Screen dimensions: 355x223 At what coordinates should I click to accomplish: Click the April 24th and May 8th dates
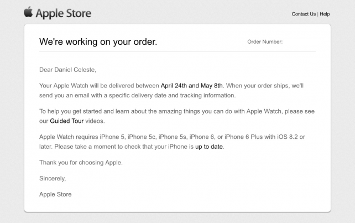click(191, 86)
